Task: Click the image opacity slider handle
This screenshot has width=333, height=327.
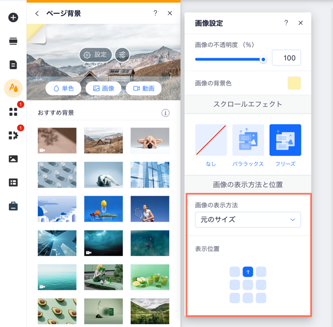Action: click(x=263, y=59)
